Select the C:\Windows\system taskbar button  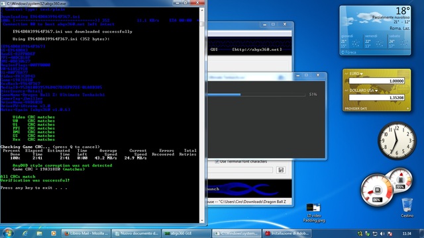tap(237, 233)
